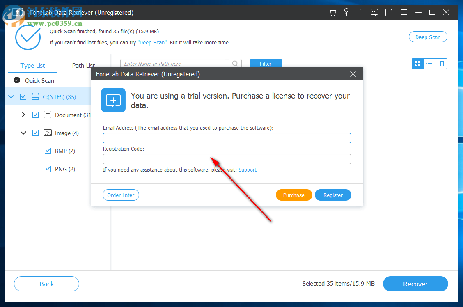Switch to Type List tab
Viewport: 463px width, 307px height.
[32, 66]
